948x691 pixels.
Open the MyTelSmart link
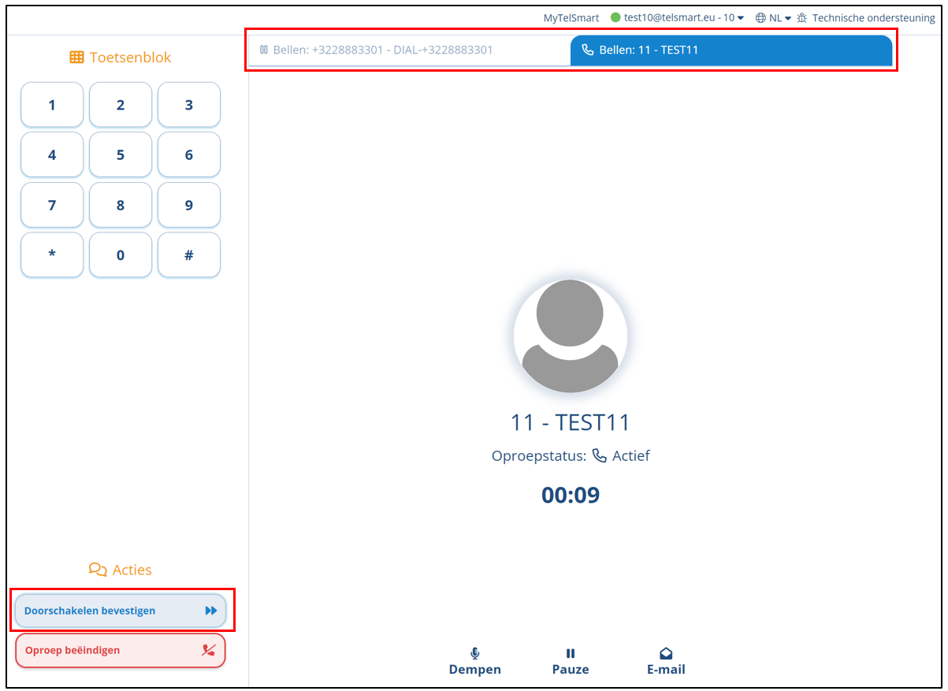pyautogui.click(x=571, y=18)
